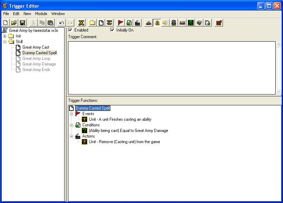The height and width of the screenshot is (203, 283).
Task: Add a new condition green arrow icon
Action: (129, 23)
